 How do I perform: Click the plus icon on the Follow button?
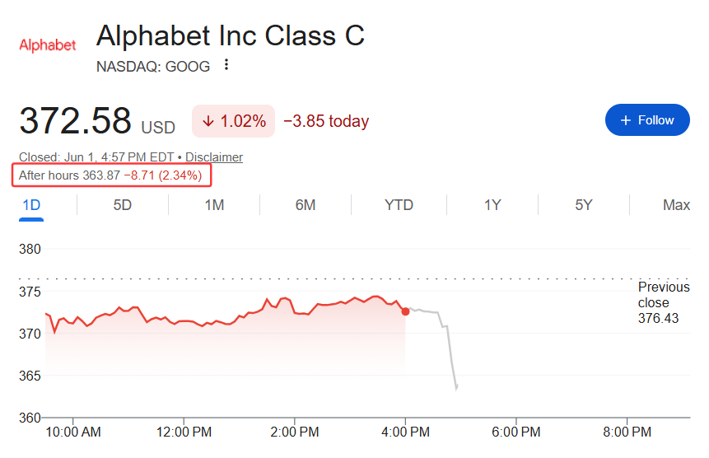click(625, 120)
